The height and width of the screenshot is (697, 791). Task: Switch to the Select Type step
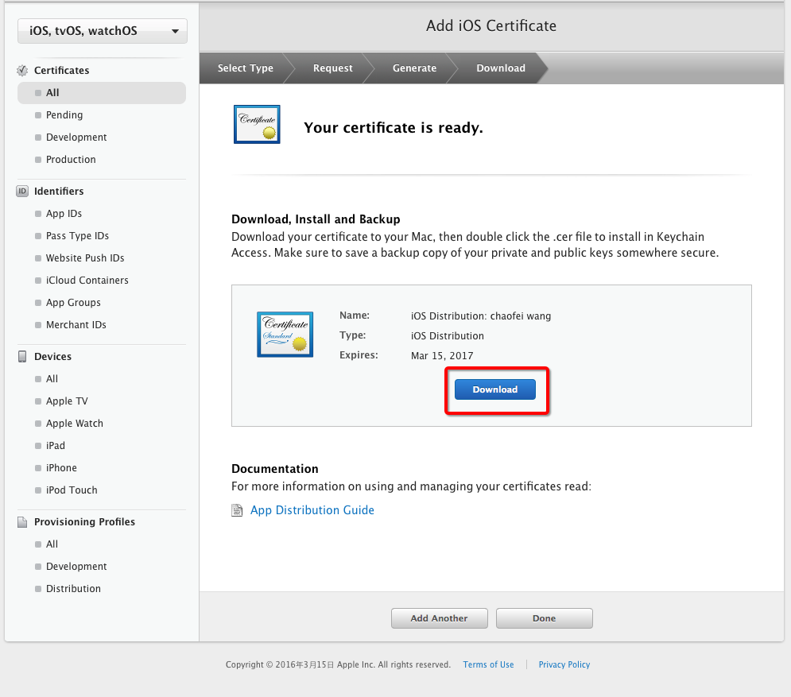[246, 68]
